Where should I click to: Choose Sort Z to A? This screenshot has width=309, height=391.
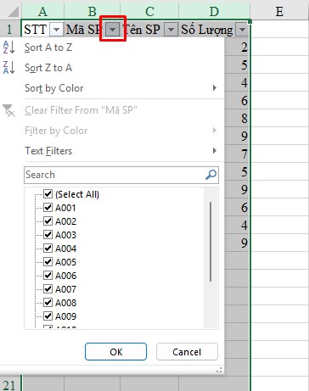coord(112,68)
